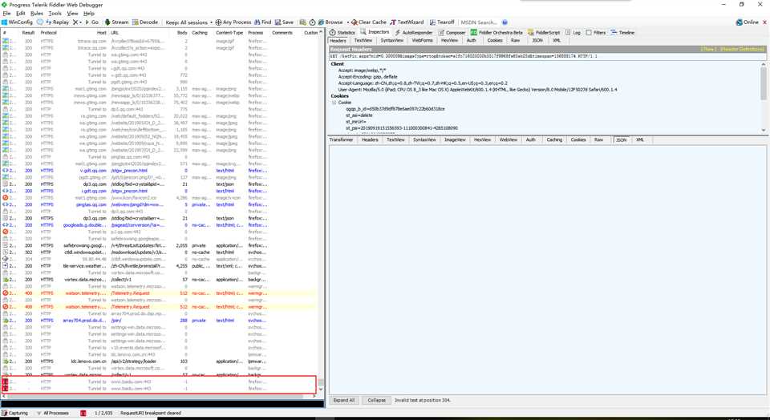
Task: Open the Edit menu
Action: pyautogui.click(x=20, y=14)
